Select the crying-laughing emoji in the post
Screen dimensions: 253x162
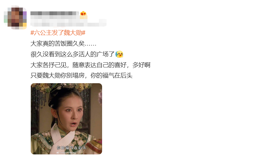coord(119,54)
